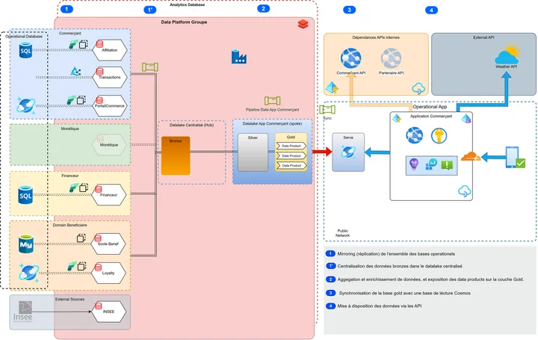Click the copy icon on PortailCommerce row
Image resolution: width=538 pixels, height=340 pixels.
81,100
